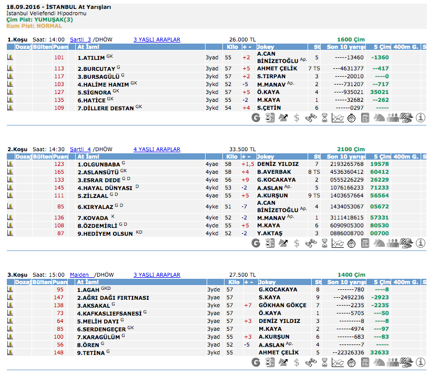Click the info icon under race 1
This screenshot has height=377, width=439.
pos(420,118)
